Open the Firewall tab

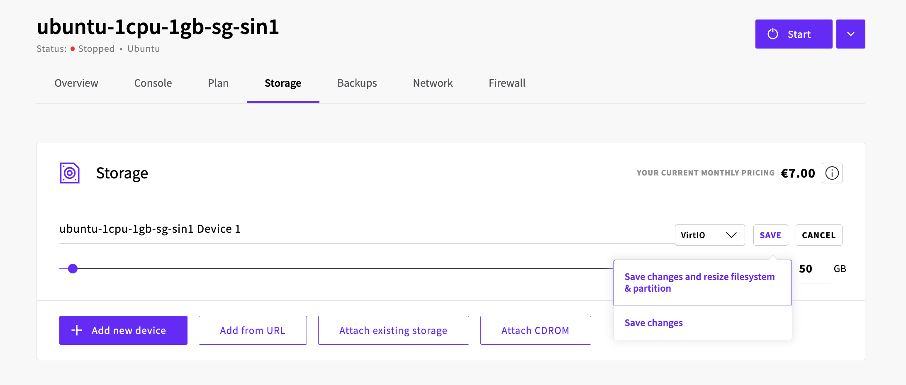pos(507,83)
